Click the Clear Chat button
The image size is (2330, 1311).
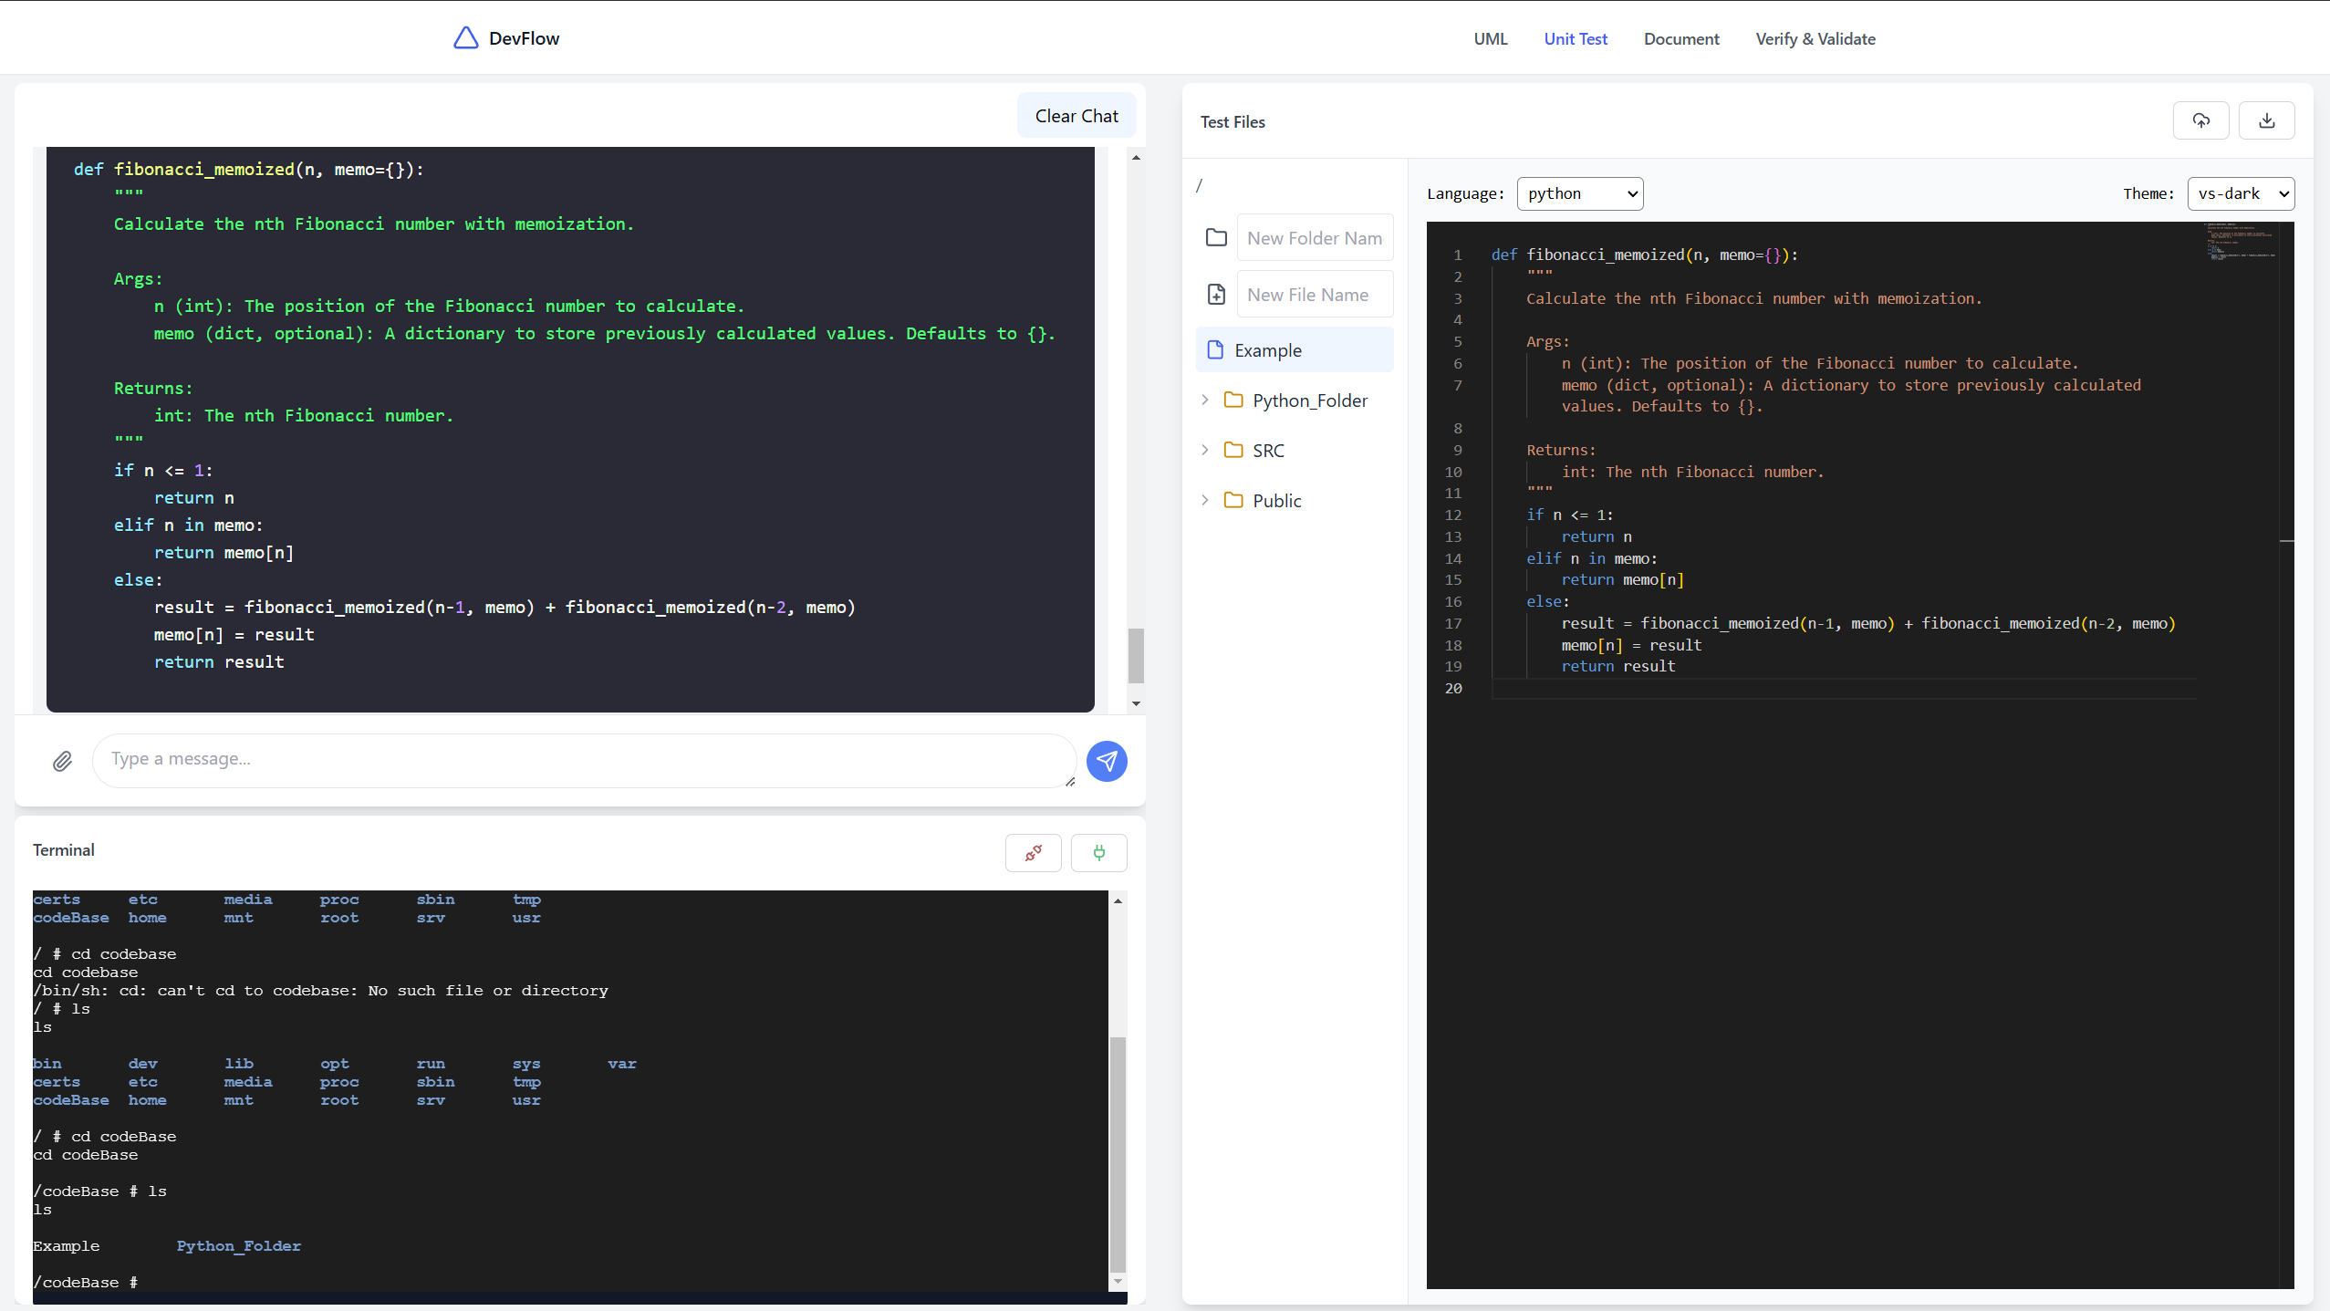[x=1076, y=116]
